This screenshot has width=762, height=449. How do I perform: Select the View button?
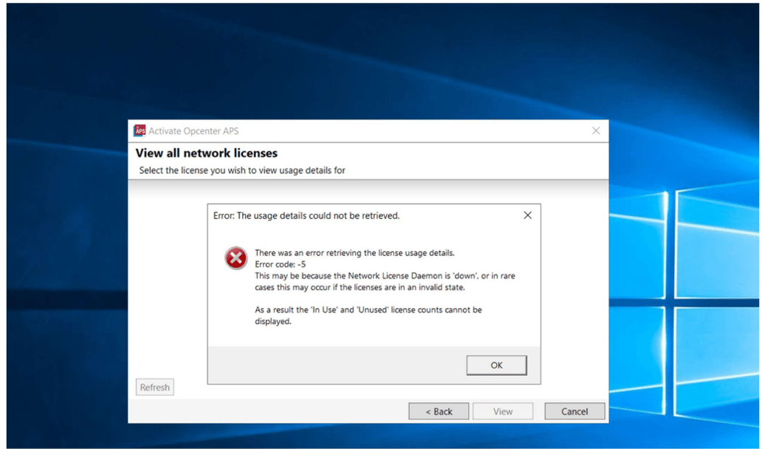pos(503,411)
